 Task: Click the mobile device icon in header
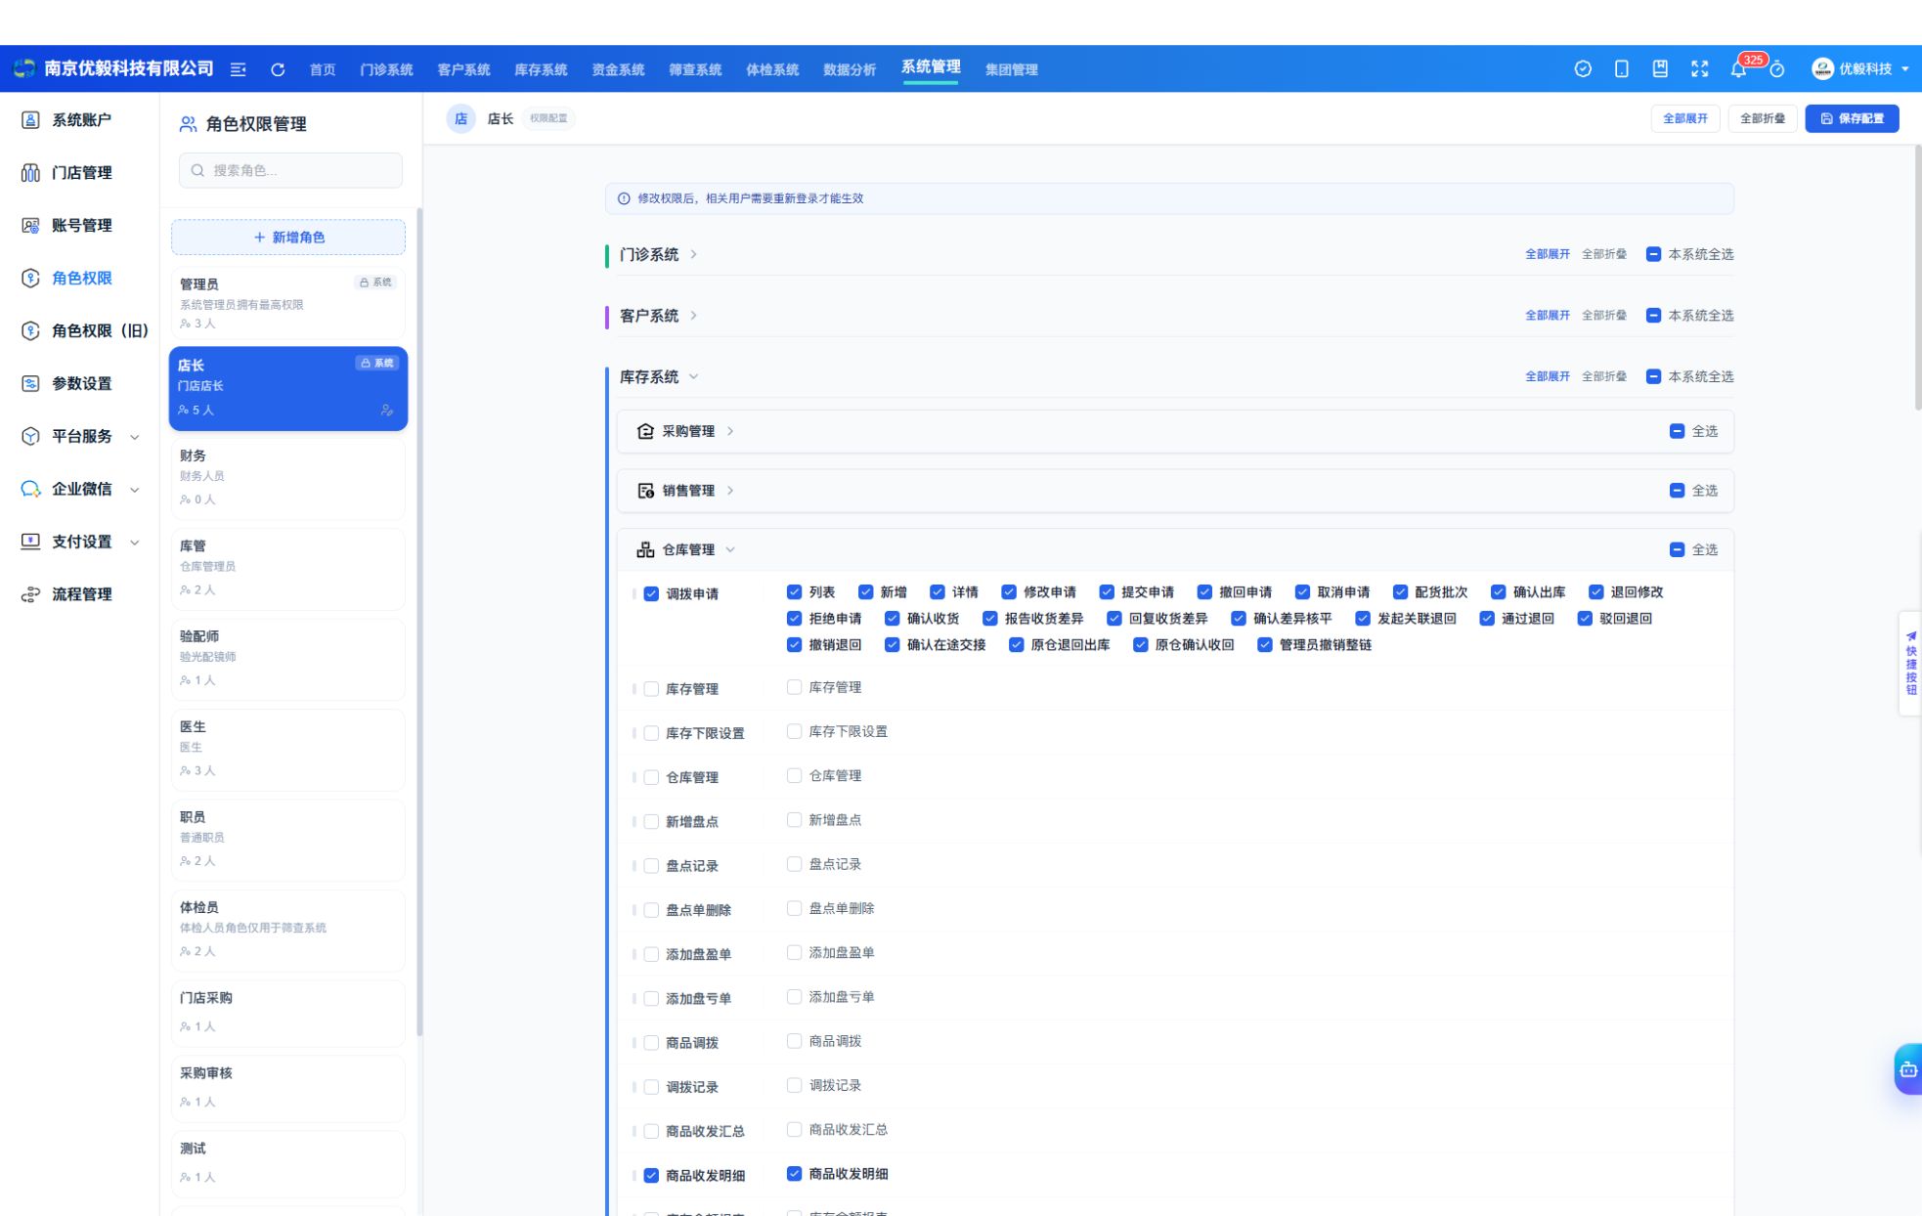coord(1621,68)
